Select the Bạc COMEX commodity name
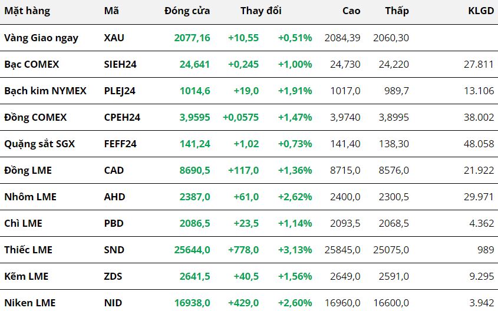Viewport: 498px width, 311px height. click(32, 64)
